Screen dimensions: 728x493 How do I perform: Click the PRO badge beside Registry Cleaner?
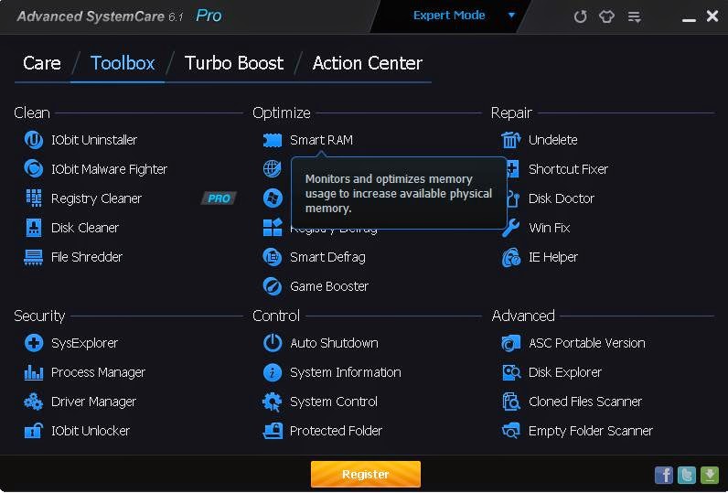pos(219,198)
